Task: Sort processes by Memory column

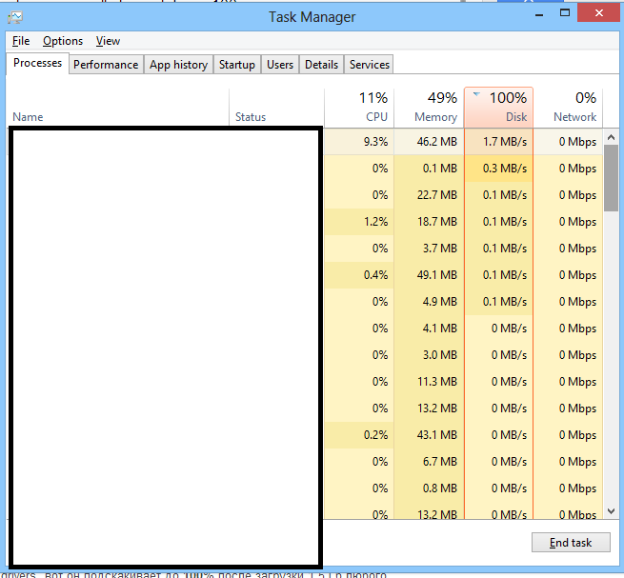Action: [429, 108]
